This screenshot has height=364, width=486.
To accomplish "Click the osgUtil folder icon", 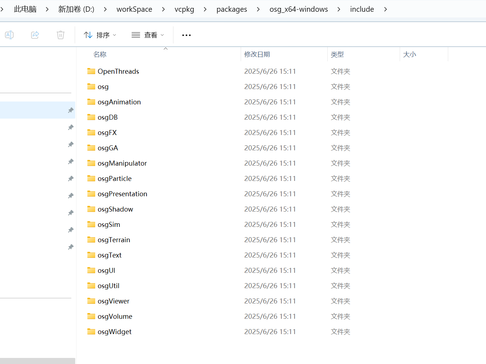I will click(x=91, y=286).
